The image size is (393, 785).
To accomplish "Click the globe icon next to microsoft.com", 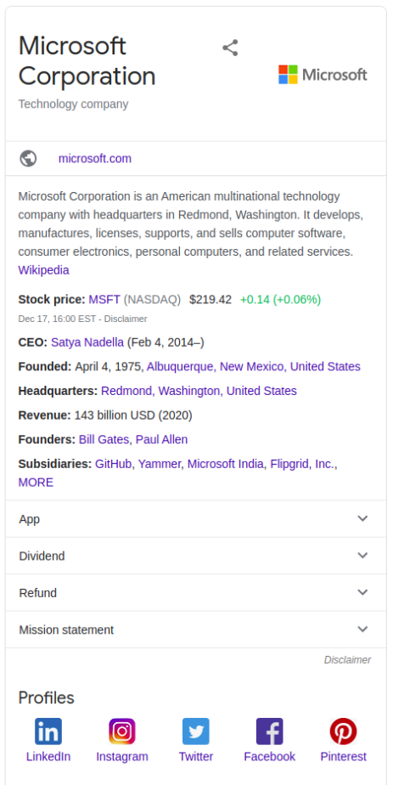I will tap(28, 158).
